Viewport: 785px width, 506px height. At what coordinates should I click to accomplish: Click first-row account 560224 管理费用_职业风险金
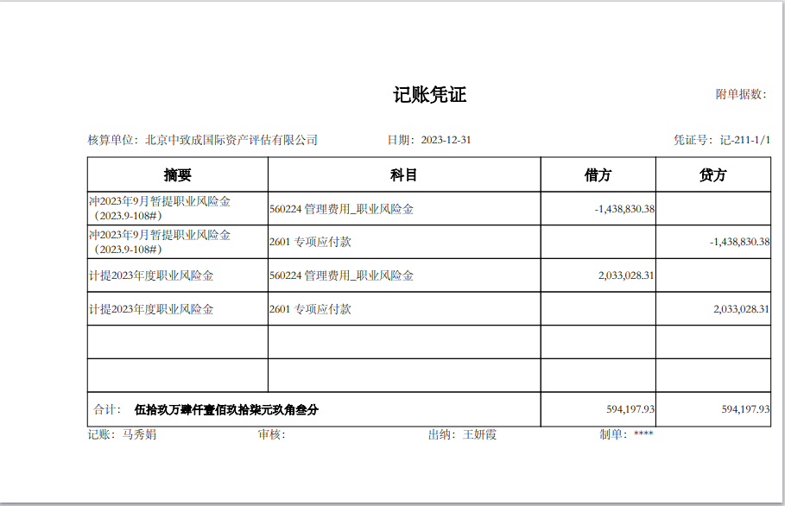tap(341, 209)
